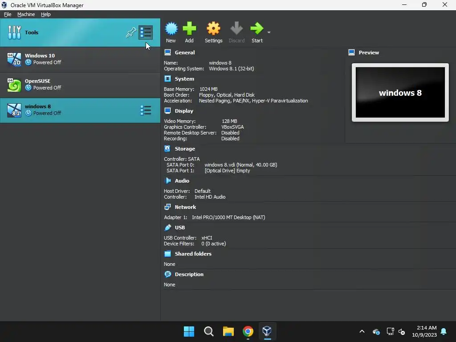456x342 pixels.
Task: Click the Shared folders section heading
Action: point(193,254)
